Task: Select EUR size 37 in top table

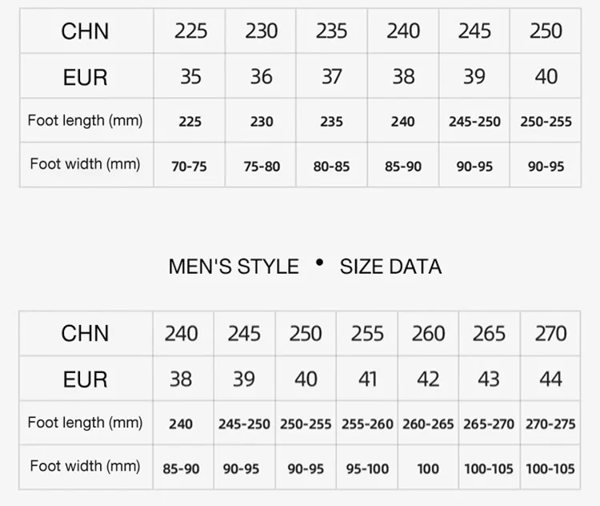Action: pyautogui.click(x=331, y=76)
